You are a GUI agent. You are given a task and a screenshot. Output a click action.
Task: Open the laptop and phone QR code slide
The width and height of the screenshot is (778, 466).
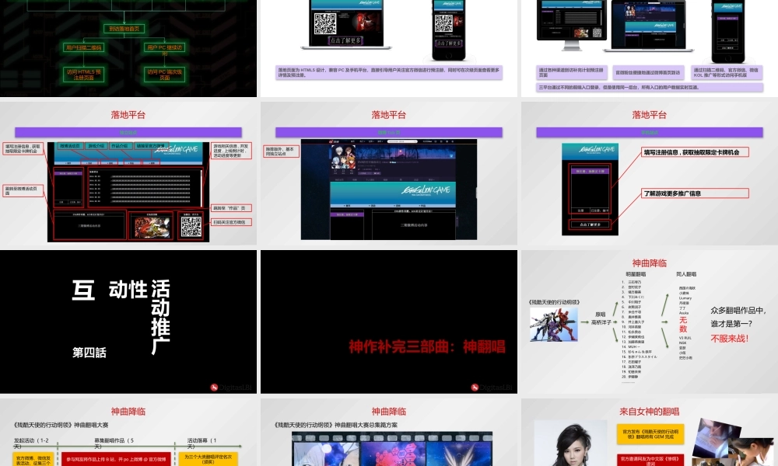coord(389,48)
